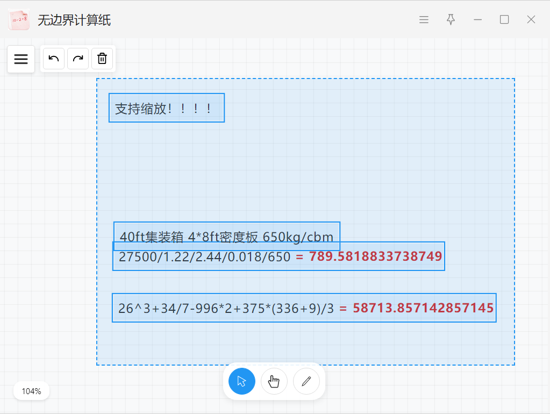This screenshot has height=414, width=550.
Task: Minimize the calculator window
Action: tap(477, 20)
